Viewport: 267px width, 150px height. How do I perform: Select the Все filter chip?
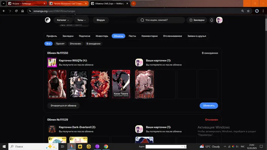coord(48,44)
